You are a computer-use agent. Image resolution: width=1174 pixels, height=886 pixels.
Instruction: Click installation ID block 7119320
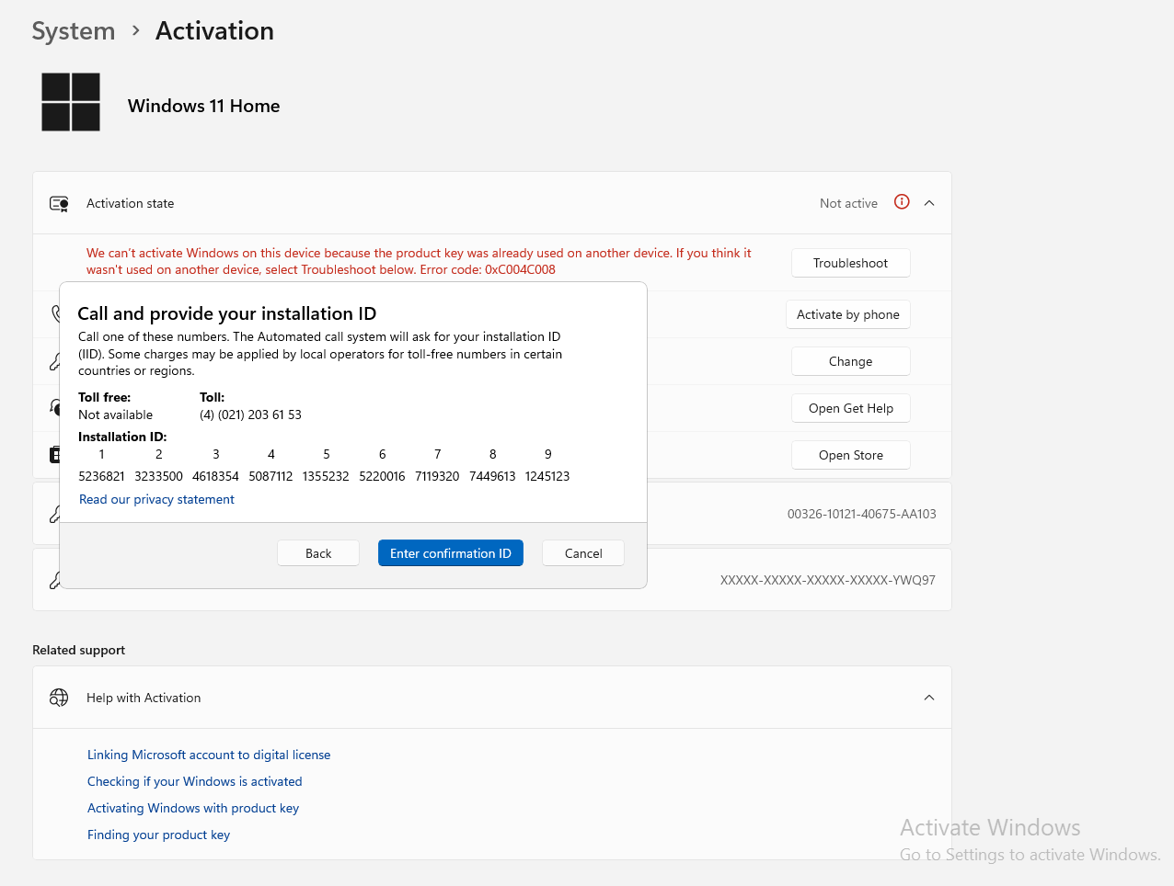click(x=437, y=476)
